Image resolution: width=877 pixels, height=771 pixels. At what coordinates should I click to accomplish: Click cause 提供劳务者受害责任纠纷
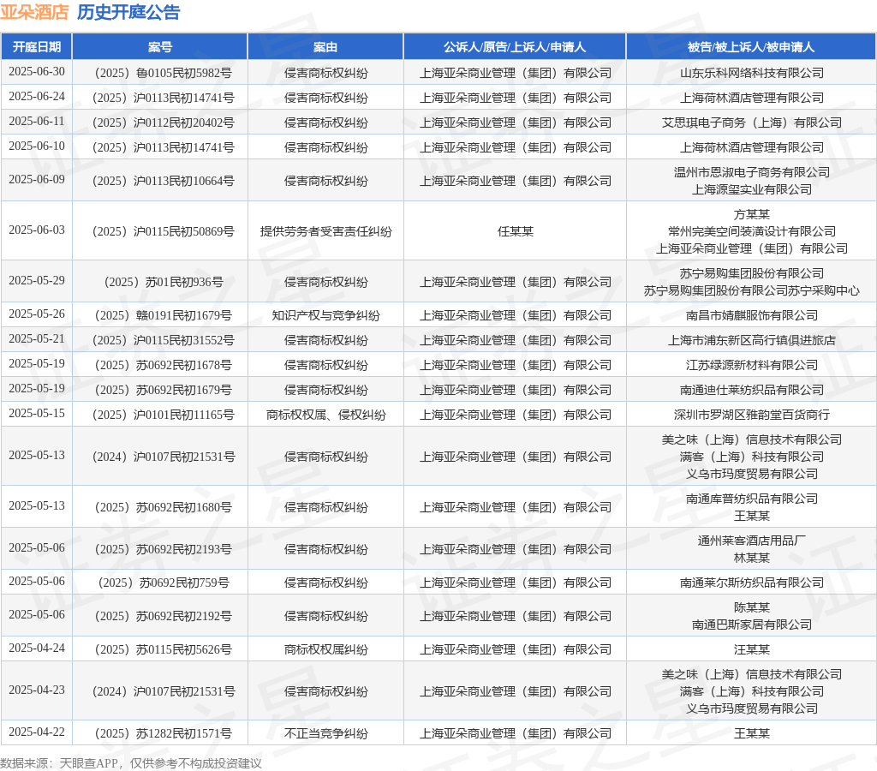(x=326, y=231)
